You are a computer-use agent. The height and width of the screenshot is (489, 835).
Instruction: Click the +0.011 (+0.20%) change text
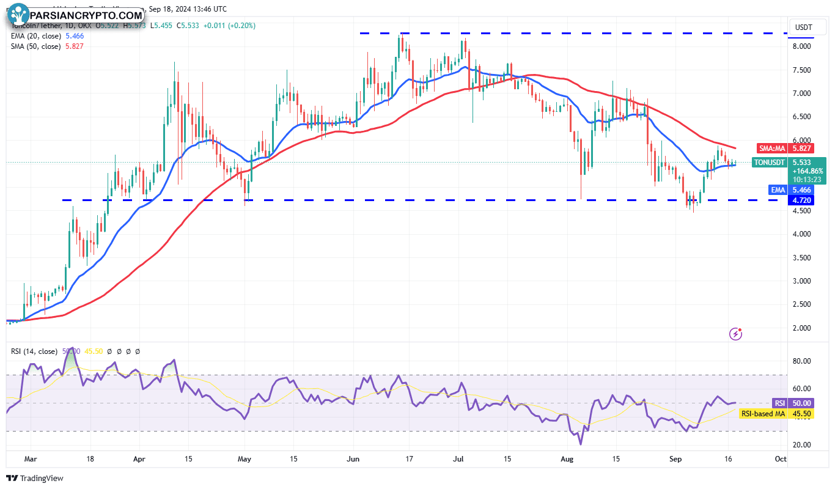click(x=229, y=26)
